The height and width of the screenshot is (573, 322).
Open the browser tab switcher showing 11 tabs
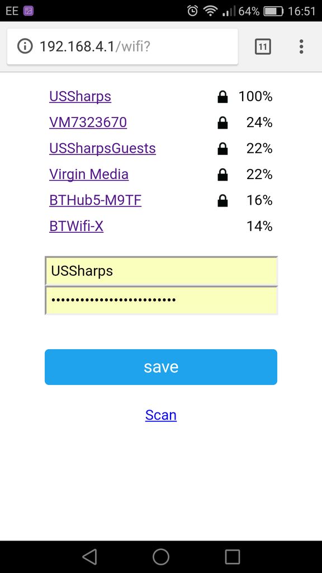(x=262, y=46)
